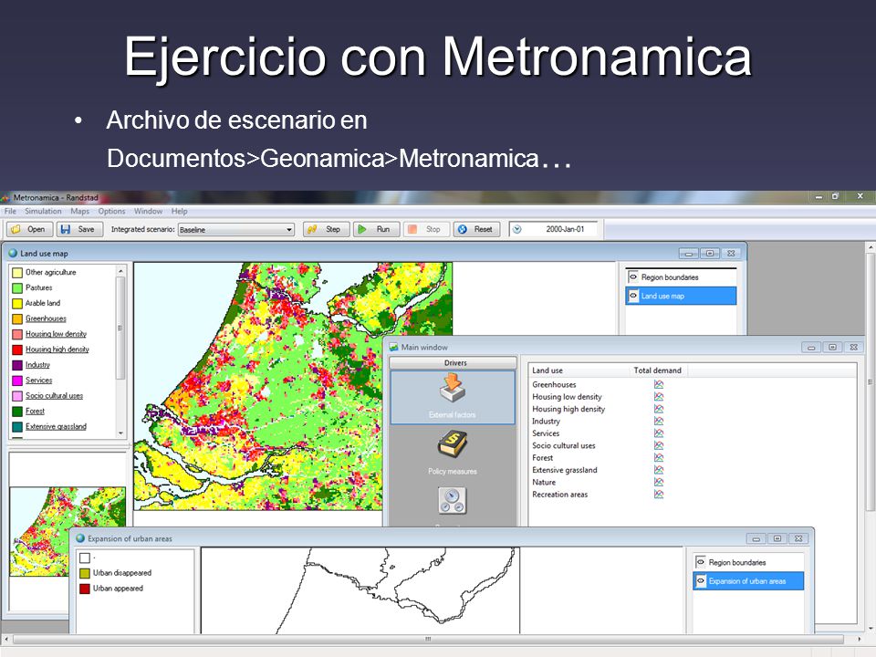Click the Urban appeared red swatch

pyautogui.click(x=84, y=589)
